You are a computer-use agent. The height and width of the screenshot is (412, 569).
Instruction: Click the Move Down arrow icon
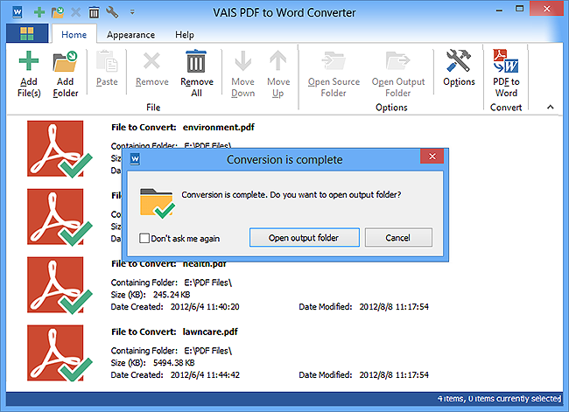242,60
